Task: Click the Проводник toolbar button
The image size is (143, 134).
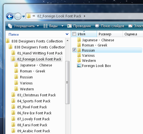Action: 79,26
